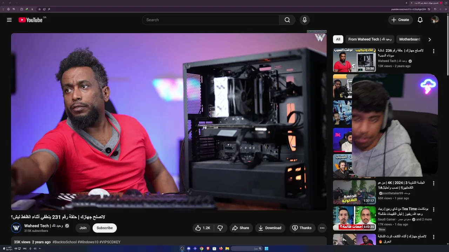Open Waheed Tech channel name link

point(43,226)
